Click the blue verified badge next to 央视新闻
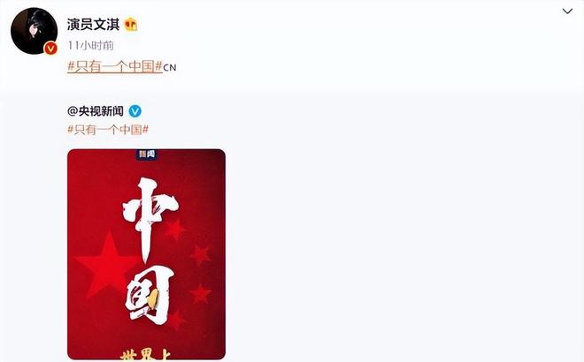Screen dimensions: 584x362 [x=134, y=111]
